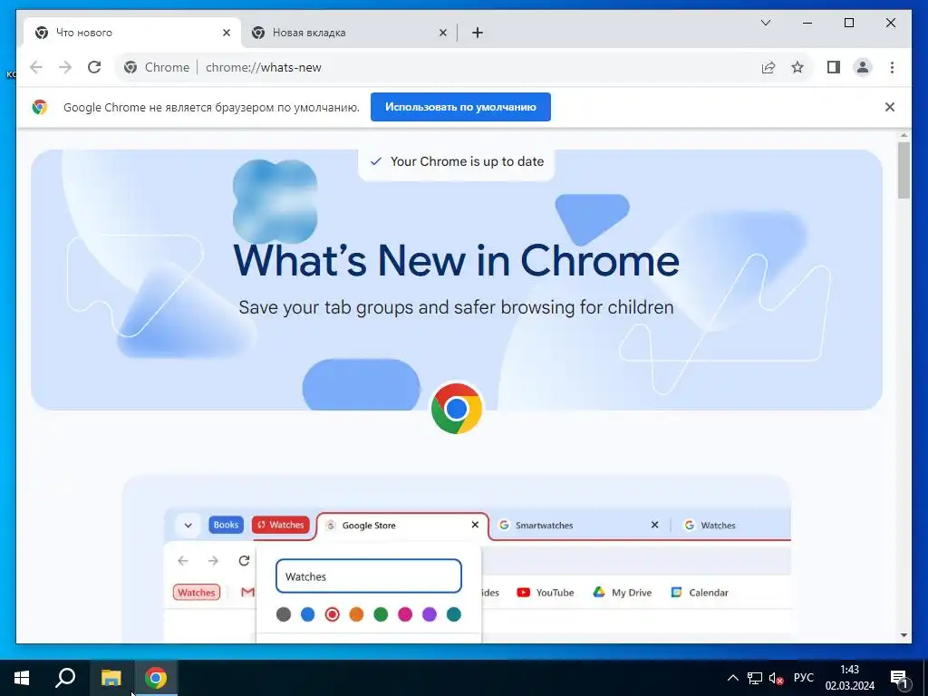Switch input language 'РУС'
The image size is (928, 696).
point(803,678)
